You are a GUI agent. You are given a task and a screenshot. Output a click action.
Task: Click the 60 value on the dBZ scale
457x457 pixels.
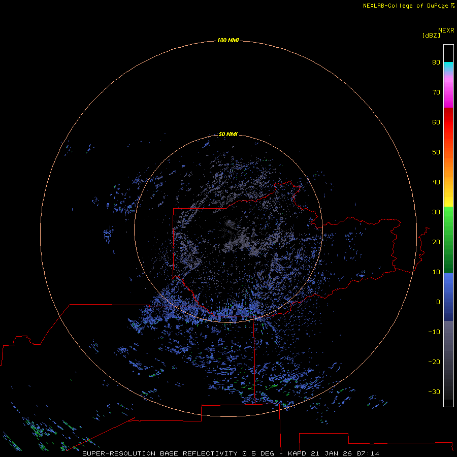click(x=436, y=122)
